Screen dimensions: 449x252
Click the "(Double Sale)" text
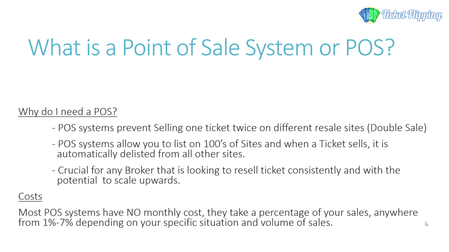coord(397,128)
